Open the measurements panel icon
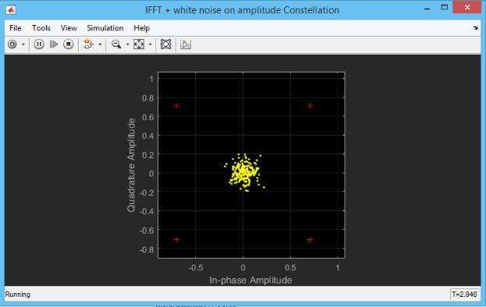 186,44
